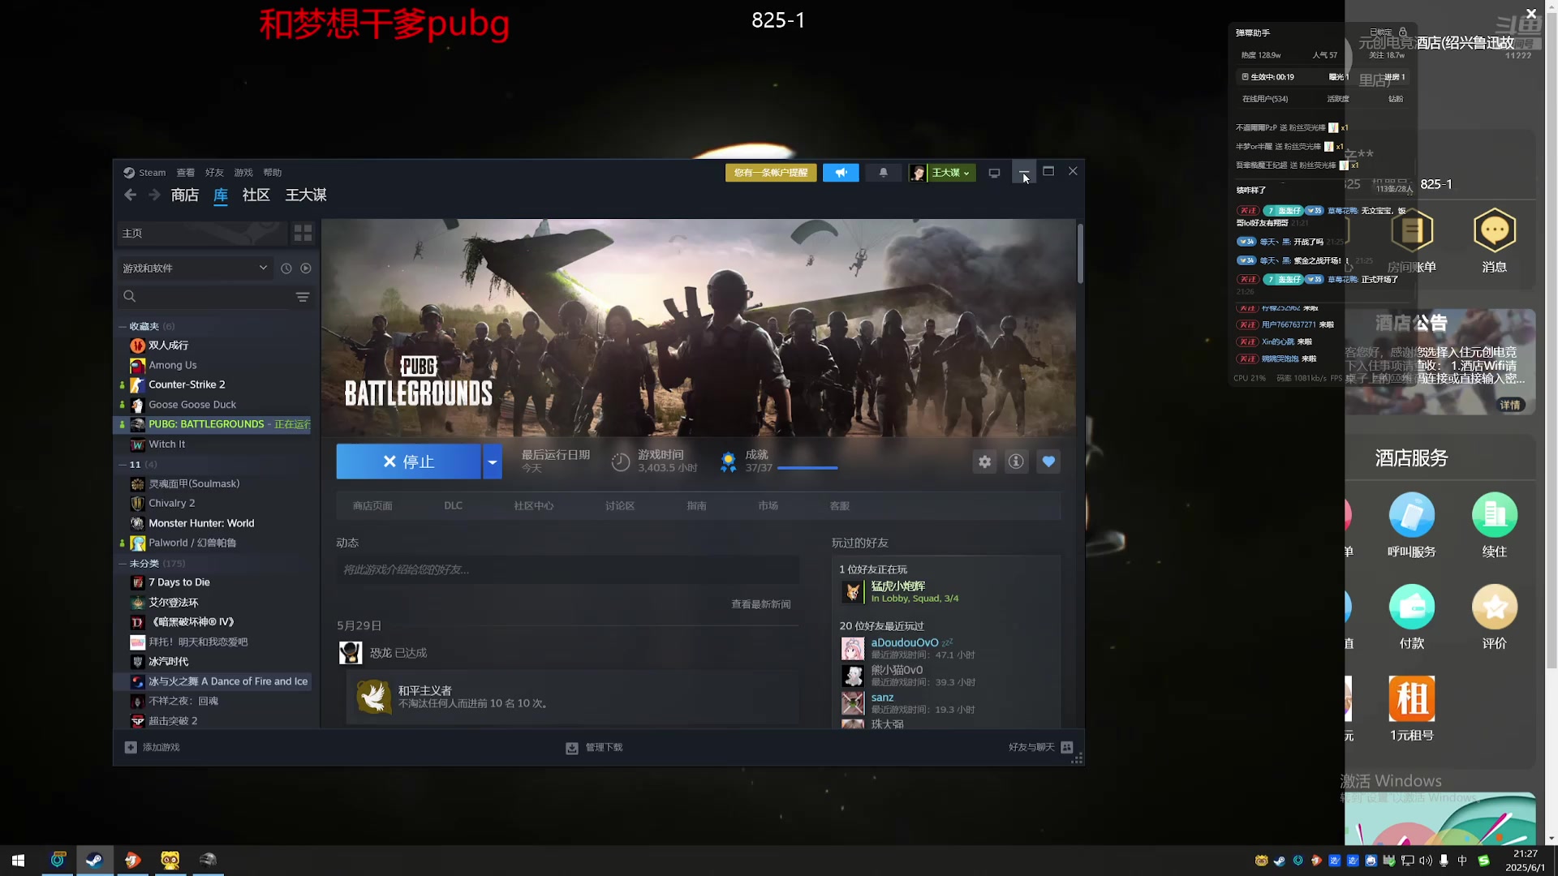Click the achievements progress bar
1558x876 pixels.
pos(807,468)
